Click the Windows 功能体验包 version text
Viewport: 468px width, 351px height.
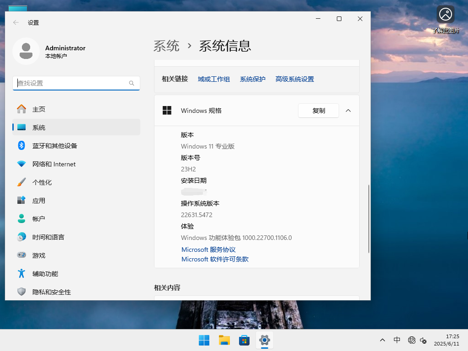tap(236, 238)
